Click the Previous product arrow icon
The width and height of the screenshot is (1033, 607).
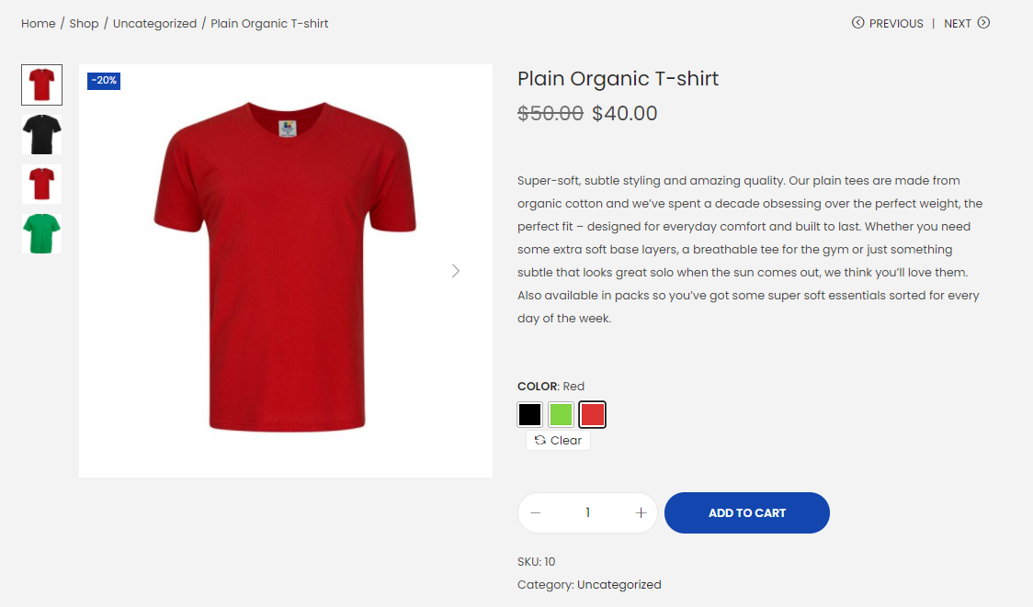point(857,23)
